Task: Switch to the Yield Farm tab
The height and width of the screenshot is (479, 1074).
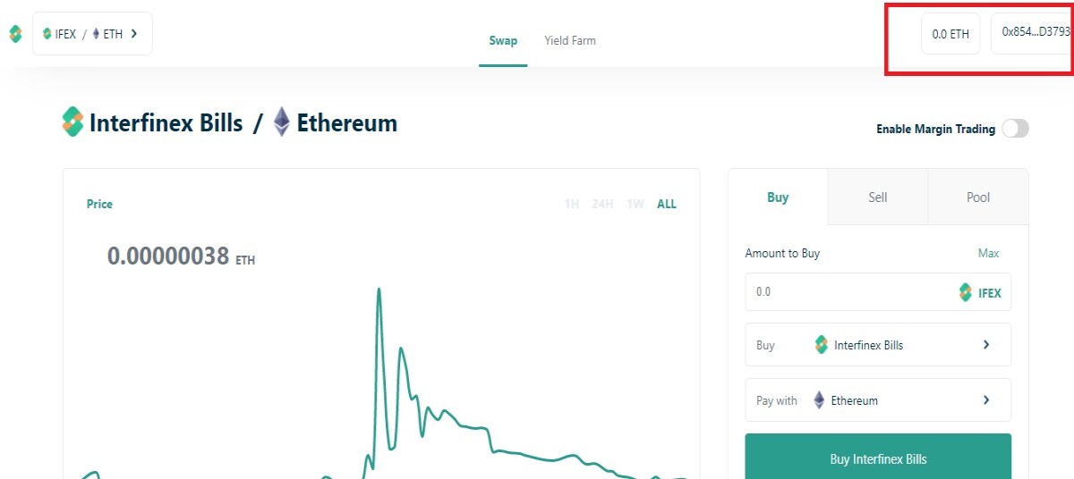Action: 570,40
